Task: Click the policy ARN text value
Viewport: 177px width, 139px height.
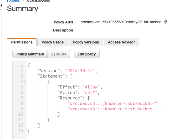Action: 121,22
